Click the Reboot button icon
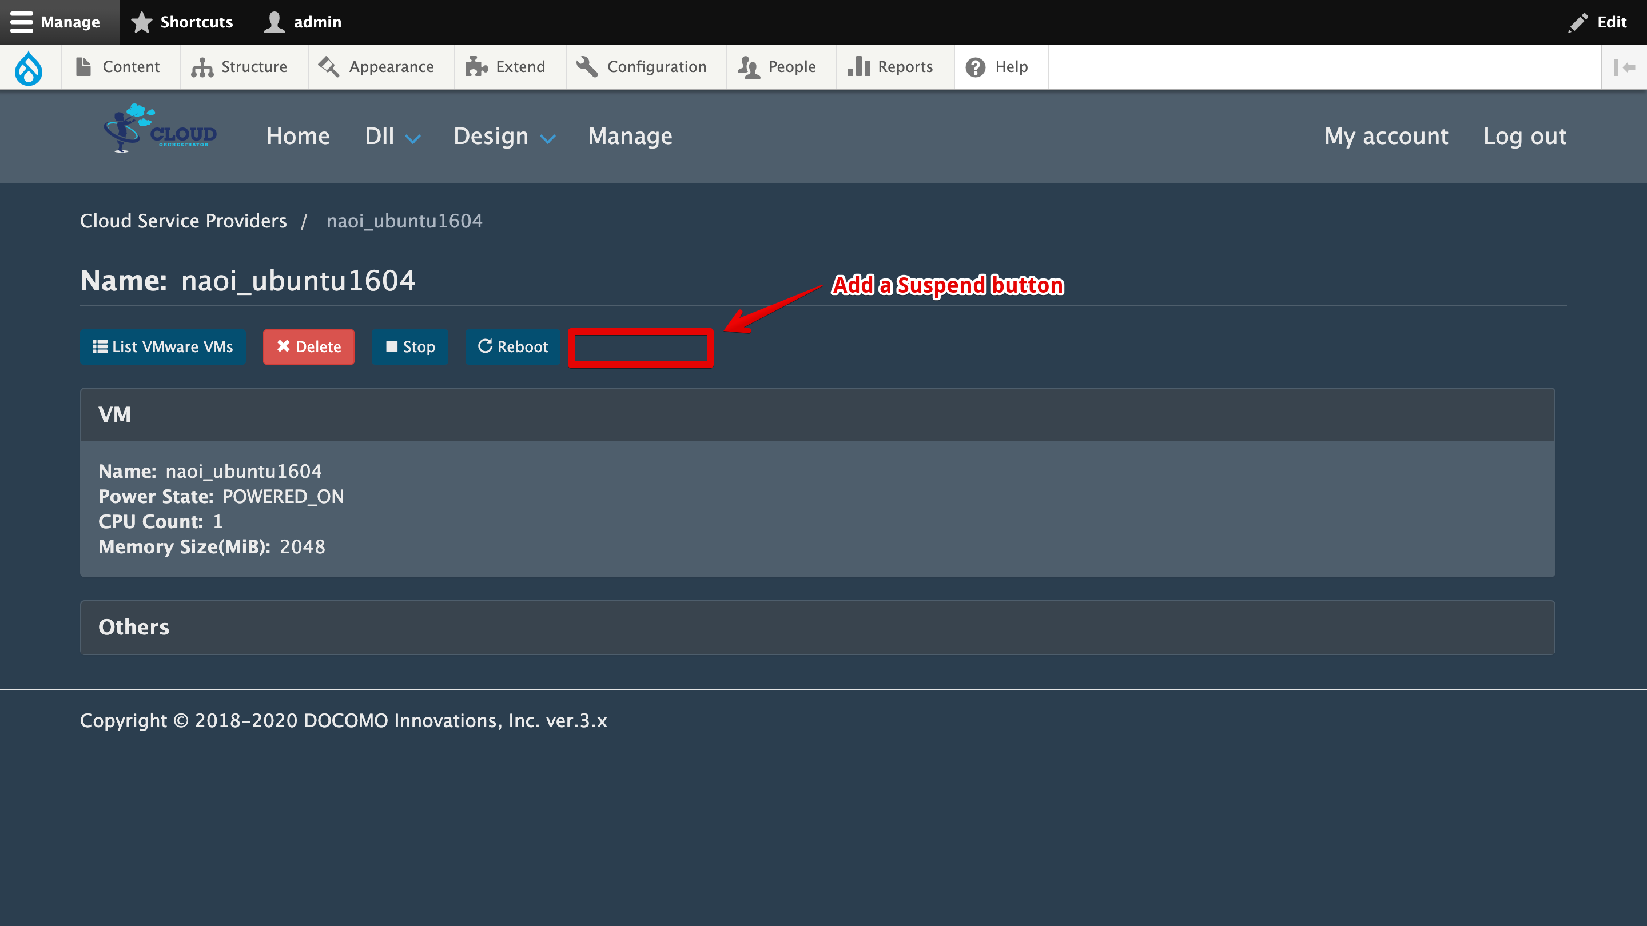This screenshot has width=1647, height=926. (484, 346)
